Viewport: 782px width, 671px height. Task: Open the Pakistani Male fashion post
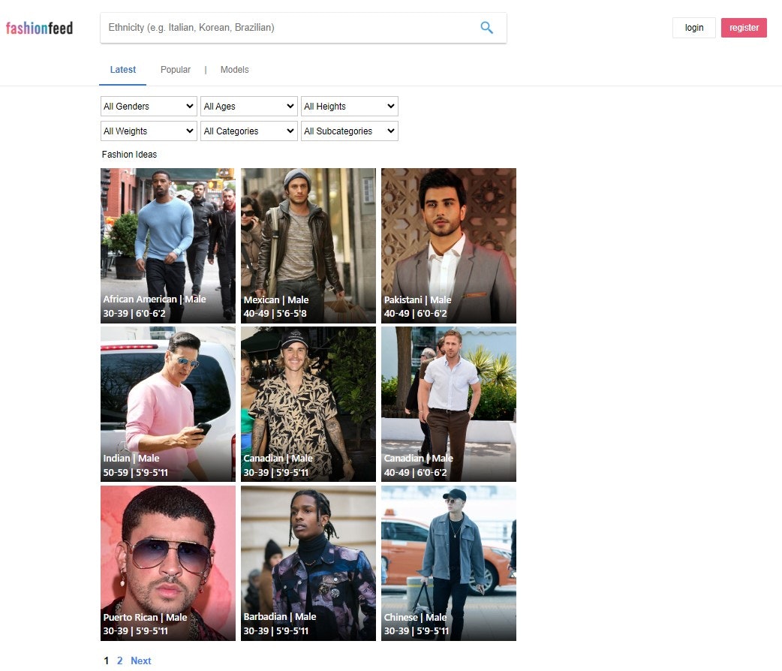448,245
